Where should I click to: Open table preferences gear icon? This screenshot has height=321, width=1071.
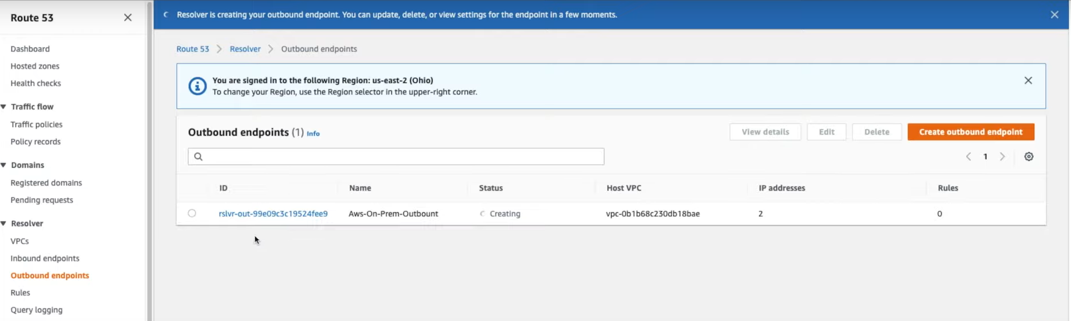[1029, 157]
